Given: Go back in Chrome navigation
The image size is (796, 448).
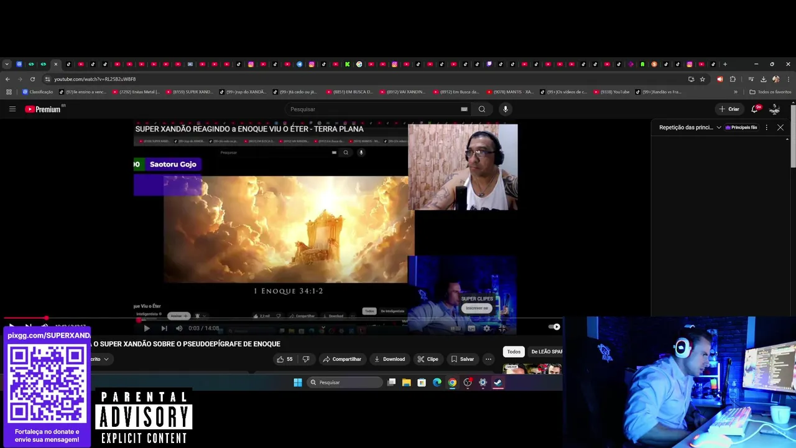Looking at the screenshot, I should click(7, 79).
